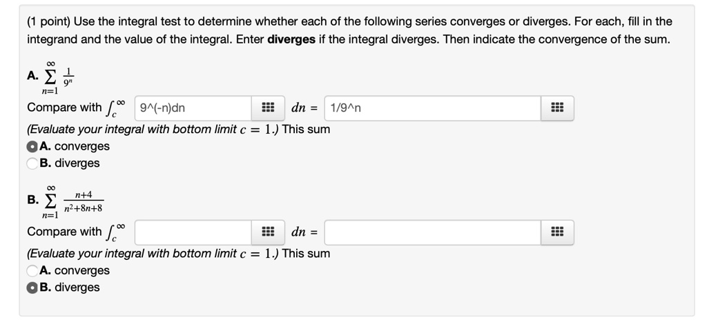Click the (1 point) text at top

[48, 21]
